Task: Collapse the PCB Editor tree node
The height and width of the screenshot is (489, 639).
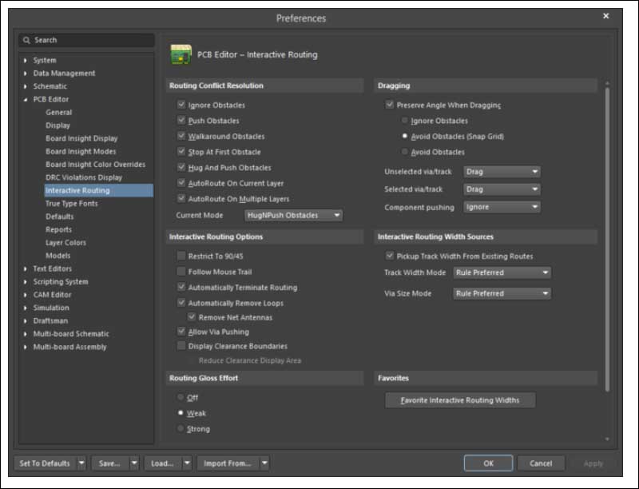Action: point(26,100)
